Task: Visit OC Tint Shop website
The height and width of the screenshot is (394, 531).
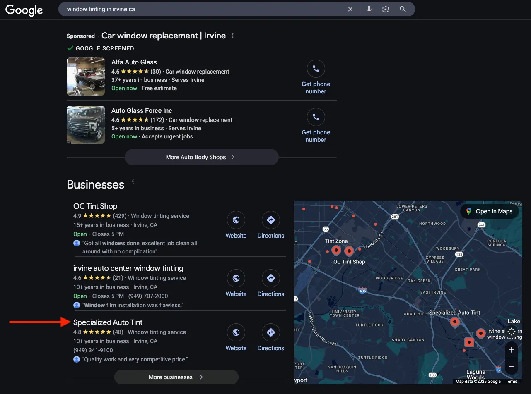Action: (x=236, y=225)
